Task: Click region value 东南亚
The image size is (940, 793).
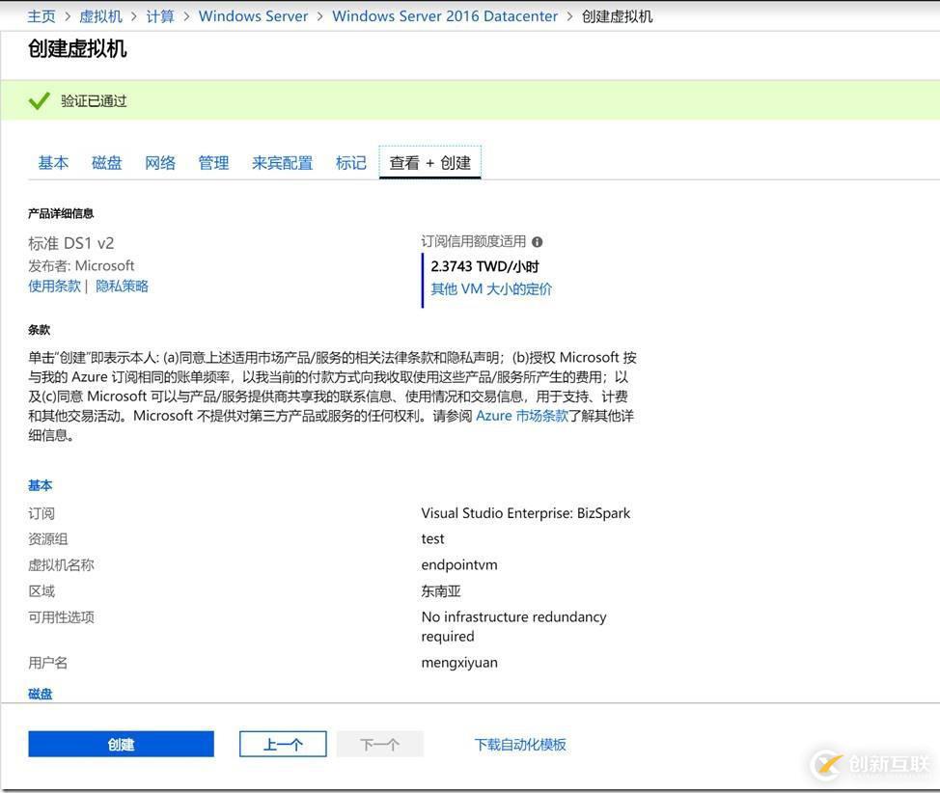Action: pyautogui.click(x=441, y=591)
